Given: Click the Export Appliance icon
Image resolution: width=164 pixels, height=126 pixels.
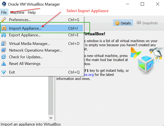Looking at the screenshot, I should coord(4,35).
